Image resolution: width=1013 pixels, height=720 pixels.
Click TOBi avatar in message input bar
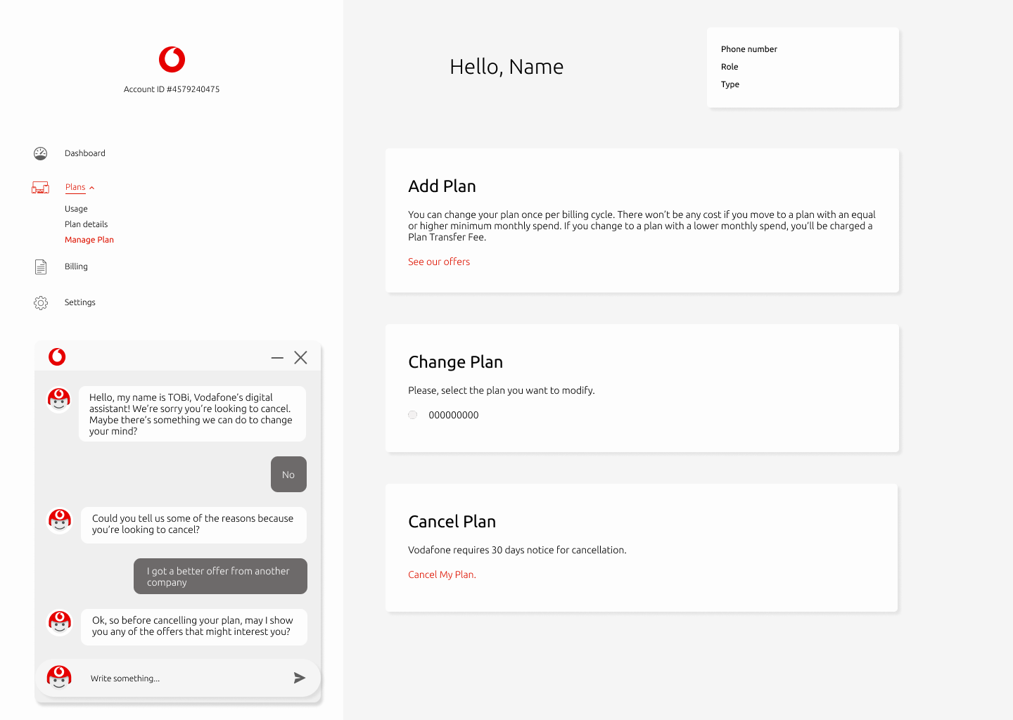pos(59,678)
